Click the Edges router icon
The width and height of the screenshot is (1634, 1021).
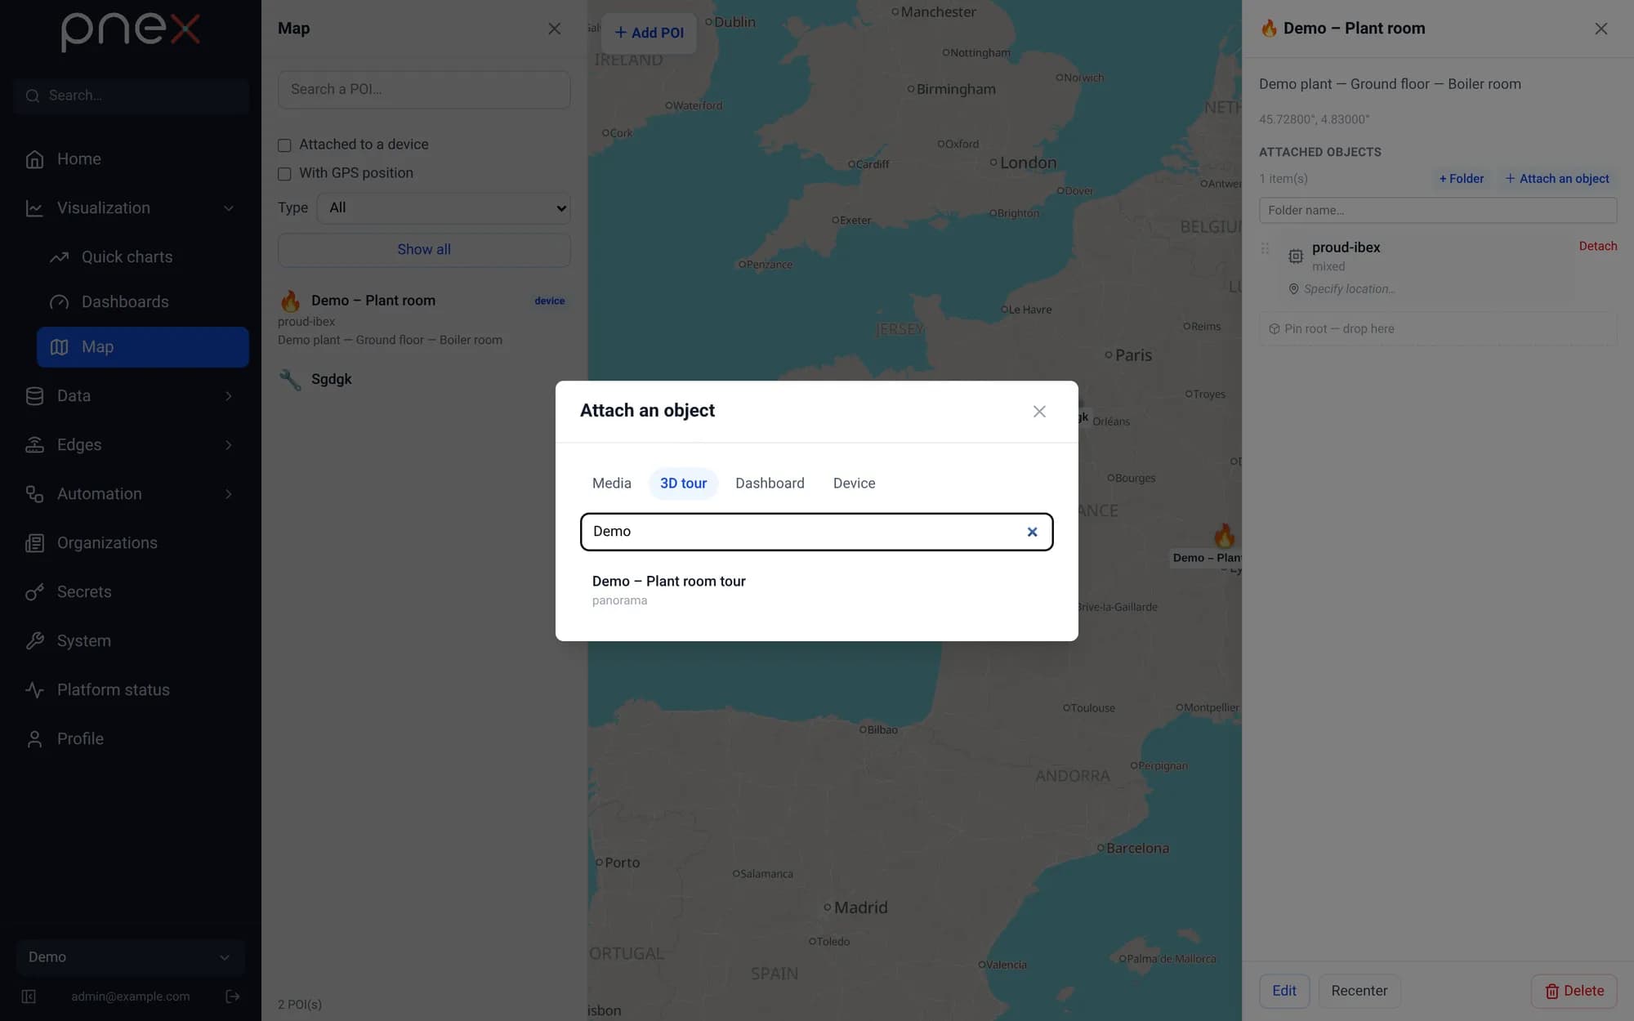pyautogui.click(x=34, y=445)
